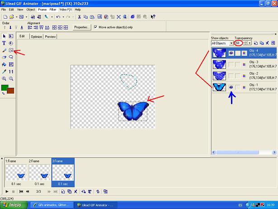278x209 pixels.
Task: Switch to the Gifs animados taskbar window
Action: click(x=52, y=205)
